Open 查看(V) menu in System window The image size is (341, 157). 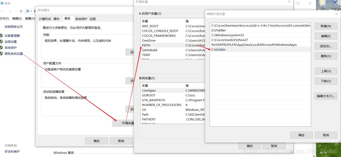pyautogui.click(x=30, y=19)
